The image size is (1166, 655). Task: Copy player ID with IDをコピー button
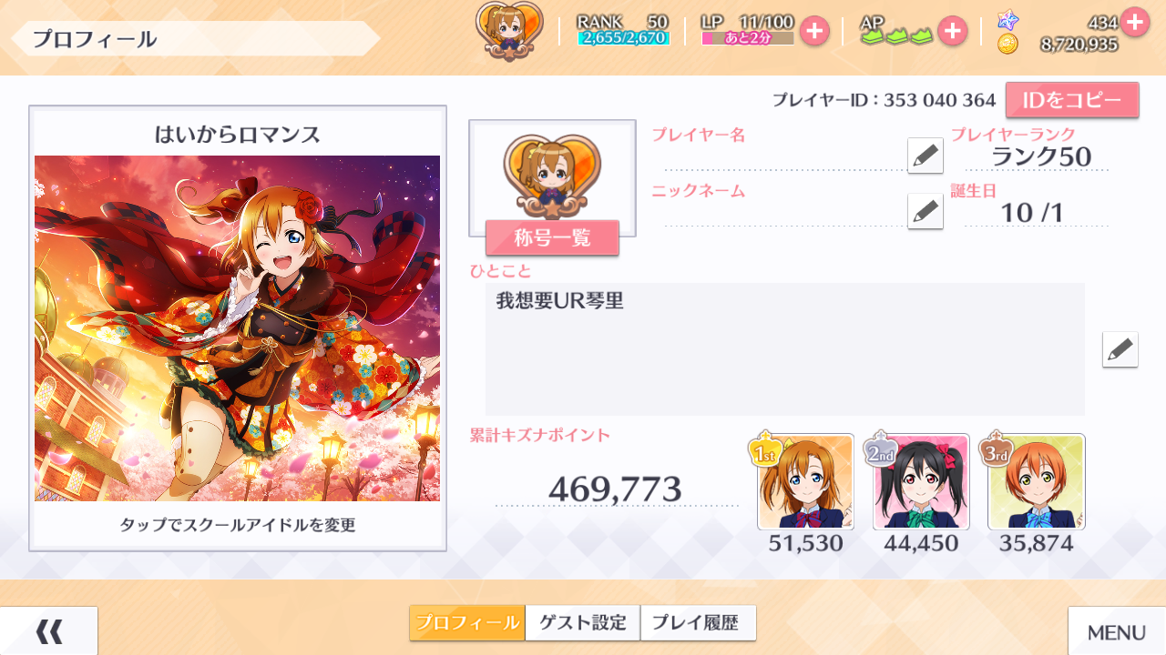(x=1072, y=100)
